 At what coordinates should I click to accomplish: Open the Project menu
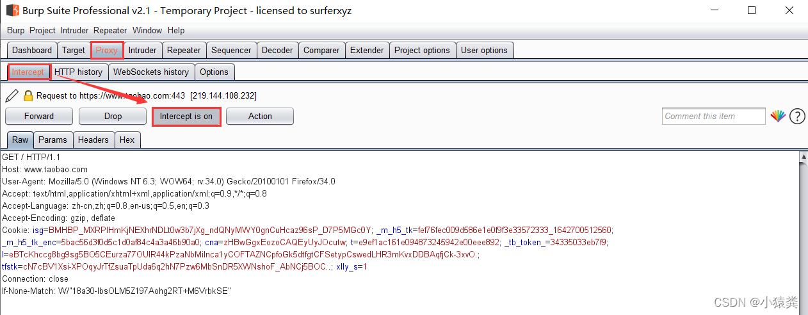(x=43, y=30)
